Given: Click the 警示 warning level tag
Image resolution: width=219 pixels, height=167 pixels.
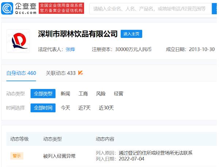Looking at the screenshot, I should click(x=17, y=156).
